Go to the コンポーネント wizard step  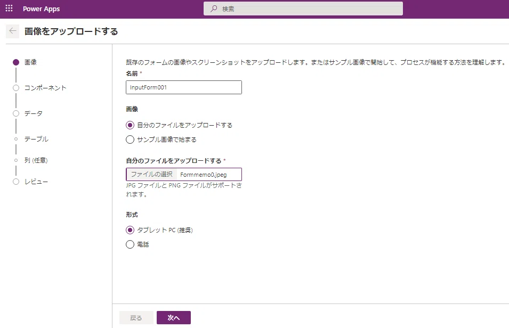39,88
